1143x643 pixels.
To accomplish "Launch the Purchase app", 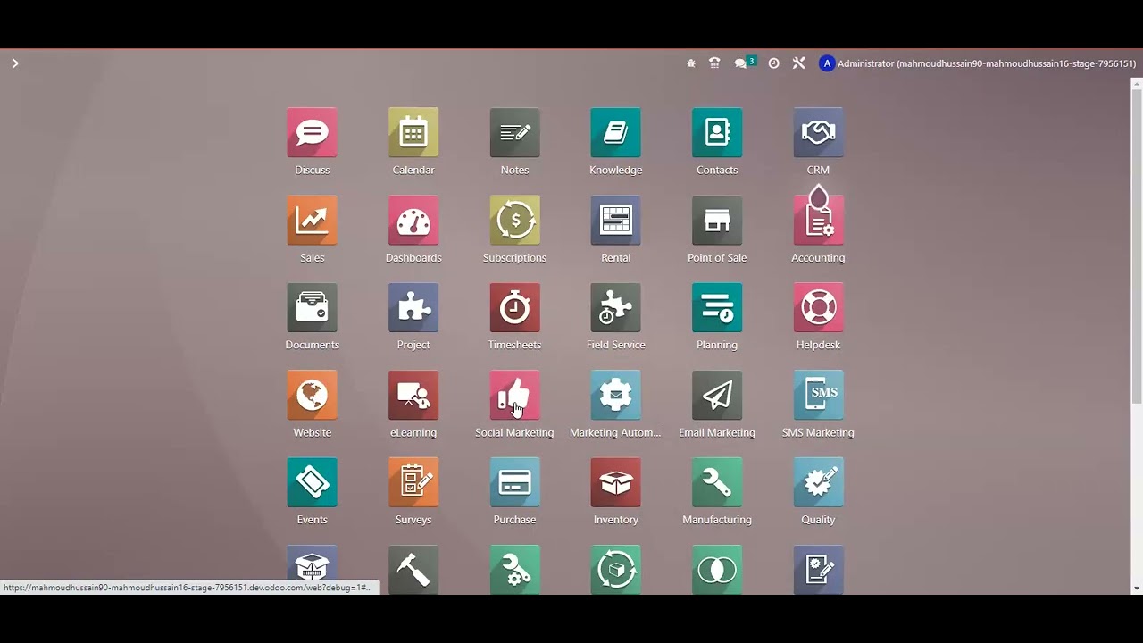I will pos(514,482).
